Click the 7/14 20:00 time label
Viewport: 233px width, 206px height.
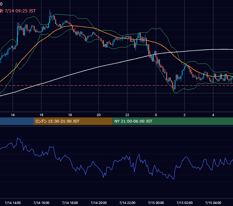[x=99, y=203]
